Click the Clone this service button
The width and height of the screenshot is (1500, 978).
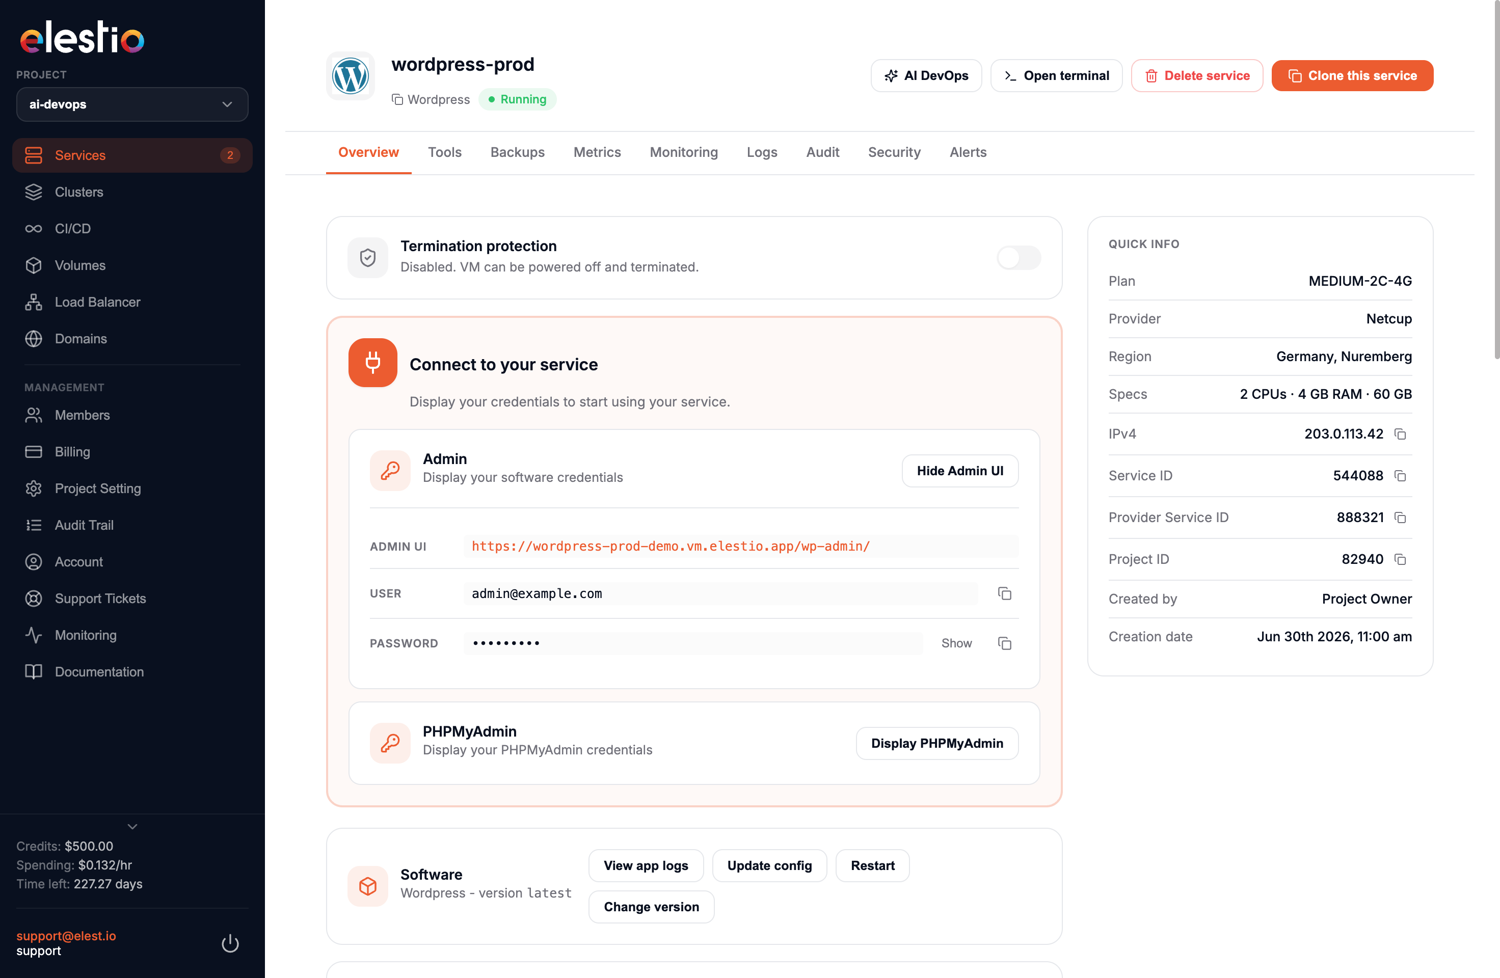[x=1352, y=75]
